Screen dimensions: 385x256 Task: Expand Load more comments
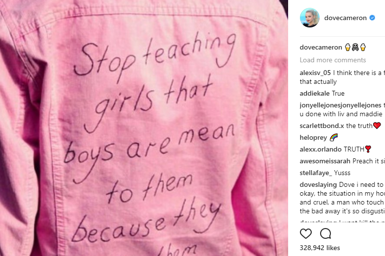[333, 60]
